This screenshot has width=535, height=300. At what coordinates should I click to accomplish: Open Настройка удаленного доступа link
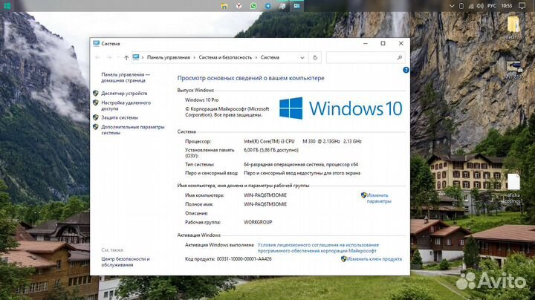tap(126, 105)
